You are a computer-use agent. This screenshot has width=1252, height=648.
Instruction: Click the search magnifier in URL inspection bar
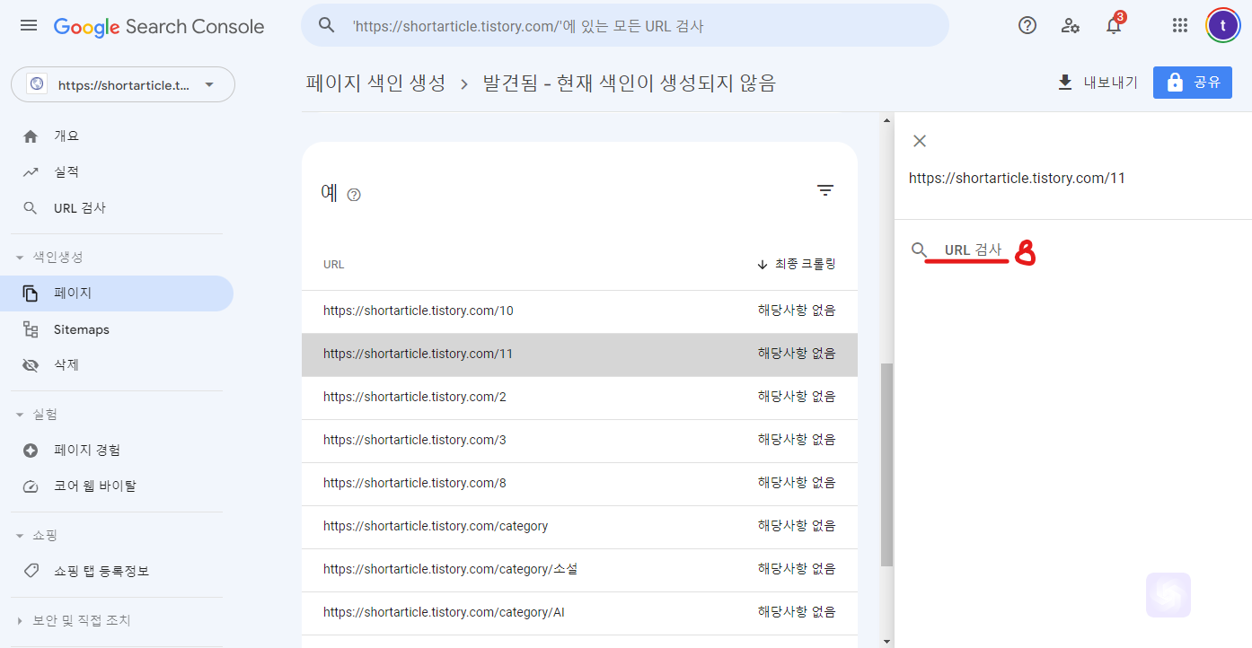327,25
